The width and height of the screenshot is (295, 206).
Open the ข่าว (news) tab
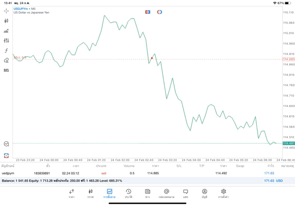coord(147,194)
